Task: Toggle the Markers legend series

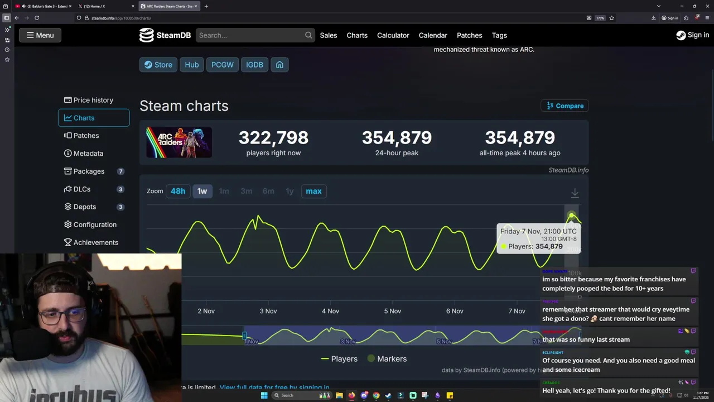Action: pyautogui.click(x=387, y=359)
